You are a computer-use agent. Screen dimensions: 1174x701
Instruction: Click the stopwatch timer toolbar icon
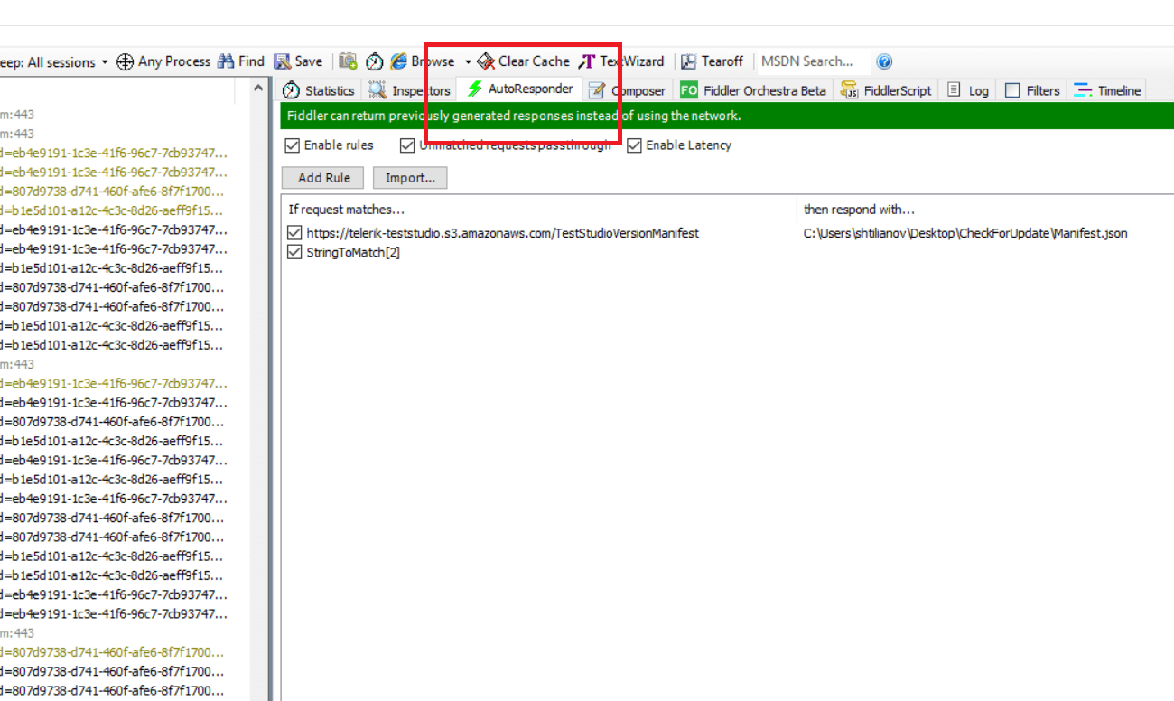(x=374, y=61)
